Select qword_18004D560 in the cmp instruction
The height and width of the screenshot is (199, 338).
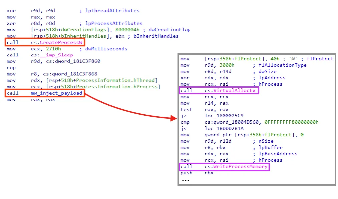(x=236, y=122)
